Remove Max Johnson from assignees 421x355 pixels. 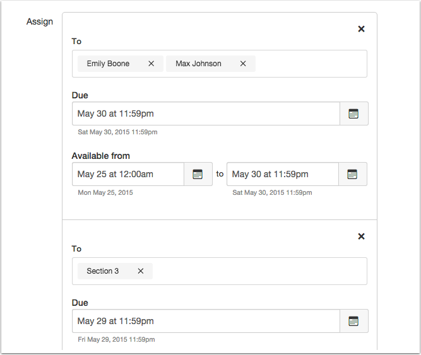click(243, 64)
